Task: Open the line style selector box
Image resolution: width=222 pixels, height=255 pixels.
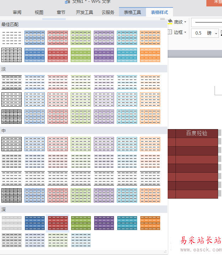Action: 207,22
